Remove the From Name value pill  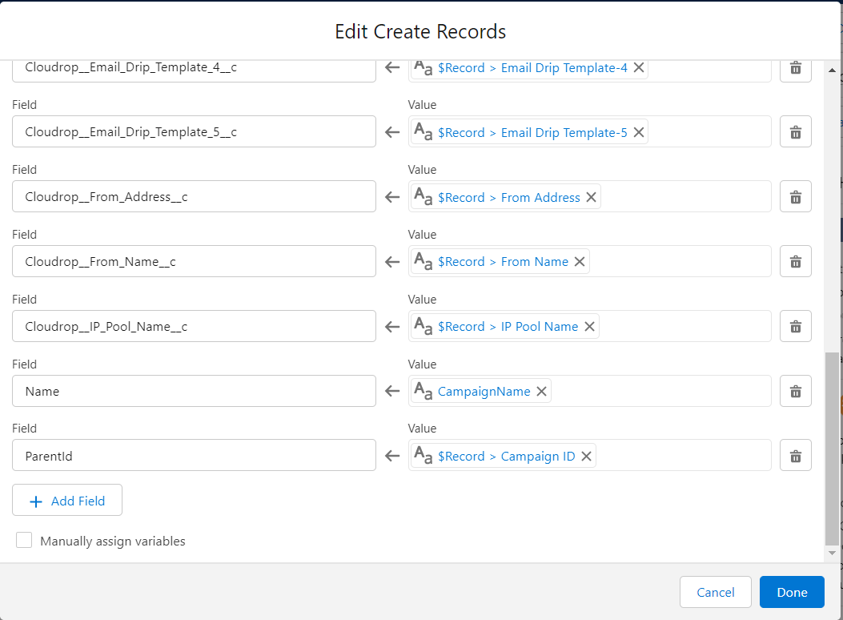(x=579, y=262)
